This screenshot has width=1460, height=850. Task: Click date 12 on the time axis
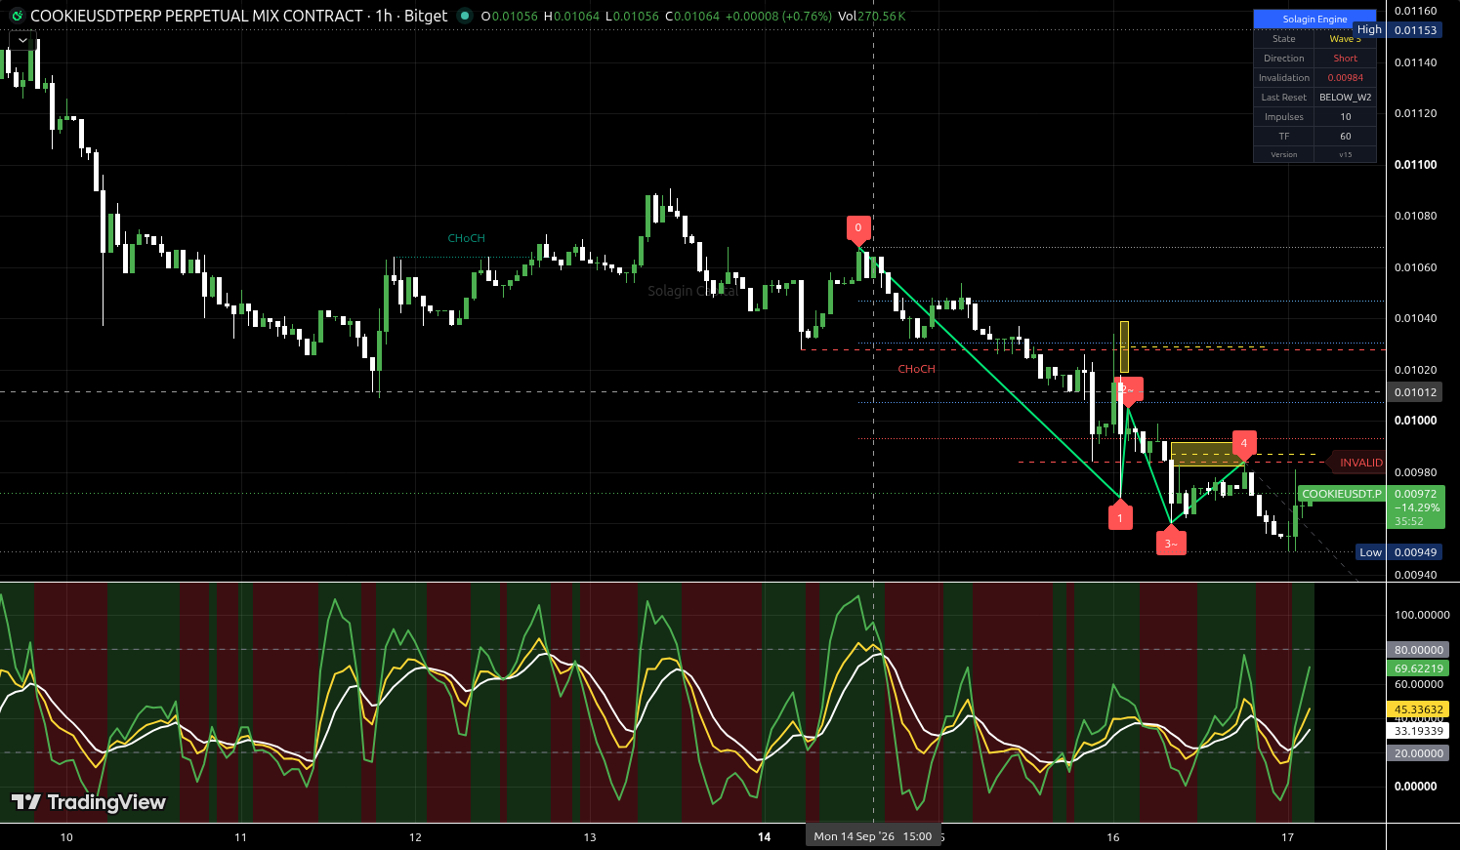[x=415, y=837]
